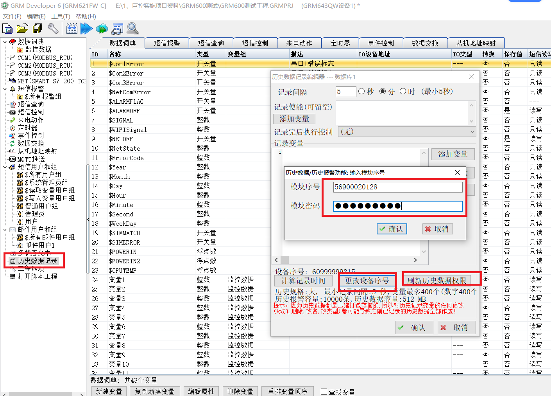Select COM1(MODBUS_RTU) port icon
The width and height of the screenshot is (551, 396).
coord(13,58)
